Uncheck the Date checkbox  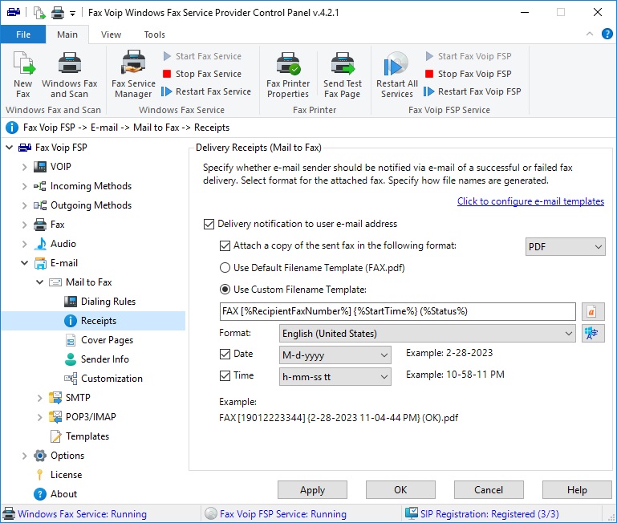225,355
